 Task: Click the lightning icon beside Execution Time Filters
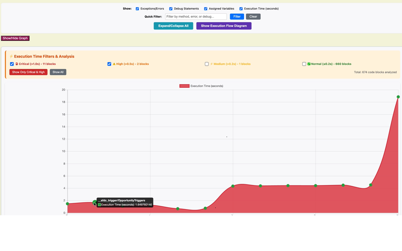[11, 56]
